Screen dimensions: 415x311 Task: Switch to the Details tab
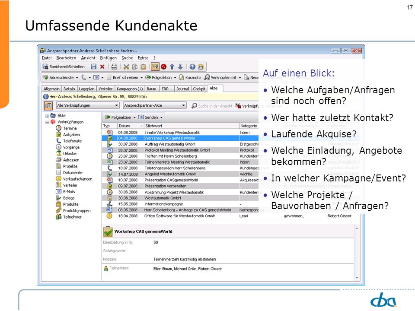coord(69,89)
